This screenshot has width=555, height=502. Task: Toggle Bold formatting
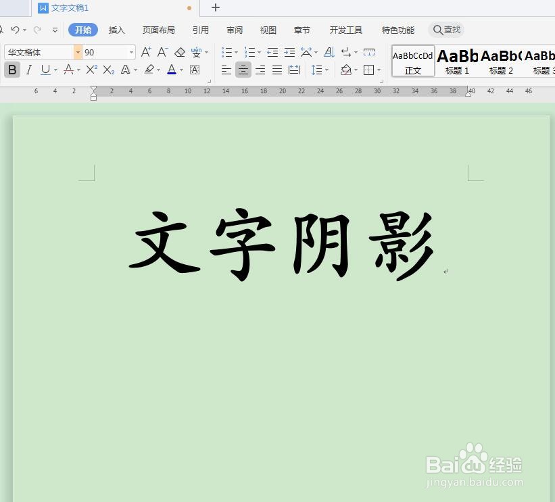point(12,70)
